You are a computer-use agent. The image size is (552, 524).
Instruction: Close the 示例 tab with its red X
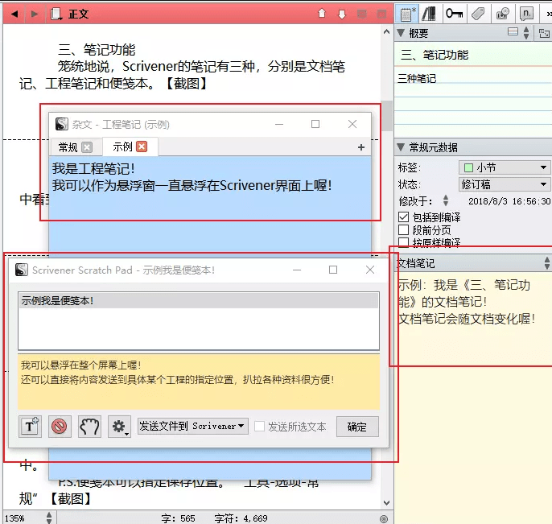142,146
